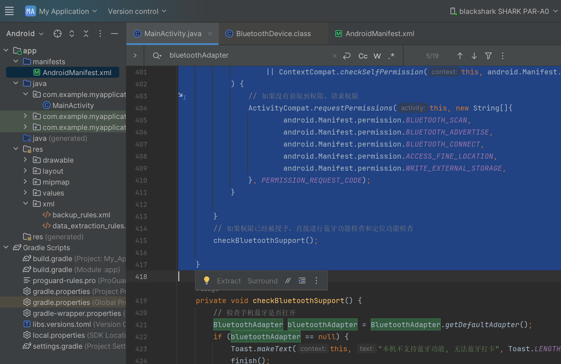Open the search filter funnel icon

(x=488, y=56)
